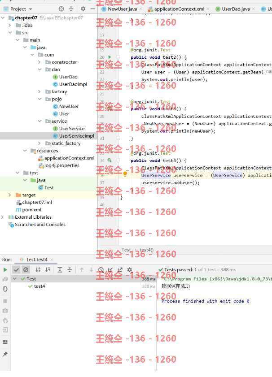Pin the Run tab
The image size is (272, 377).
(5, 354)
